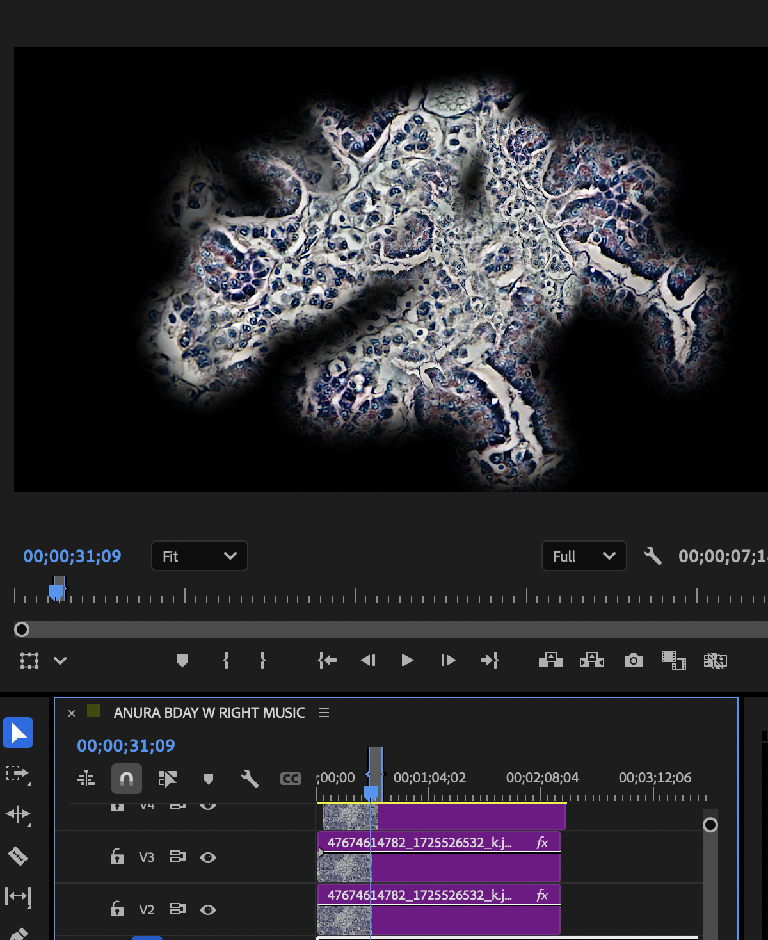Click the monitor zoom scroll bar handle

pos(22,629)
